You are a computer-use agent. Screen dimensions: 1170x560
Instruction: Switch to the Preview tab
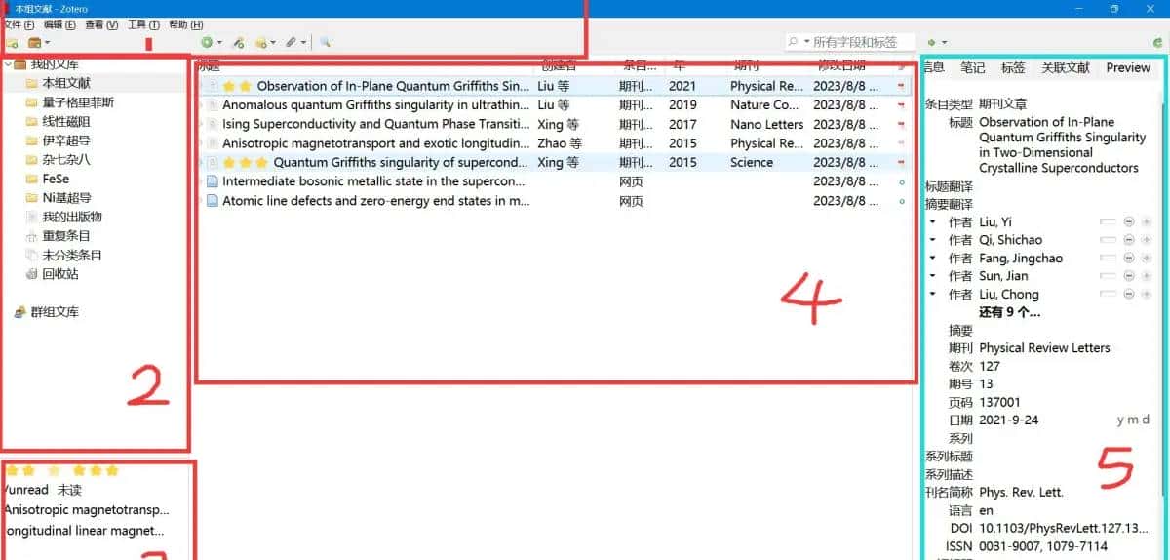[x=1128, y=68]
